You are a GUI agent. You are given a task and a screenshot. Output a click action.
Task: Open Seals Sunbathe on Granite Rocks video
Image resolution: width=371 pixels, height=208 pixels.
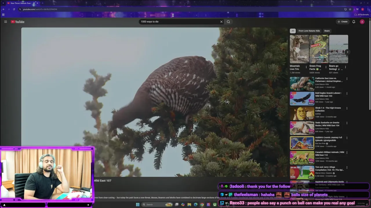tap(327, 124)
